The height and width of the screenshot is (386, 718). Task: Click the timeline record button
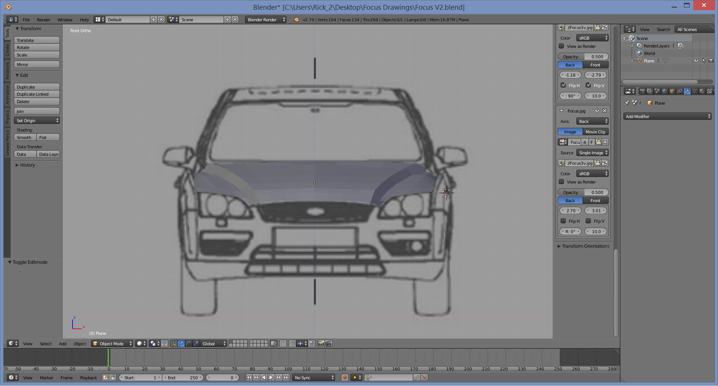(x=345, y=377)
